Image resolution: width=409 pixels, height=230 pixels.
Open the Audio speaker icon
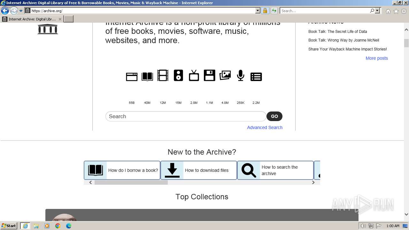(x=178, y=75)
